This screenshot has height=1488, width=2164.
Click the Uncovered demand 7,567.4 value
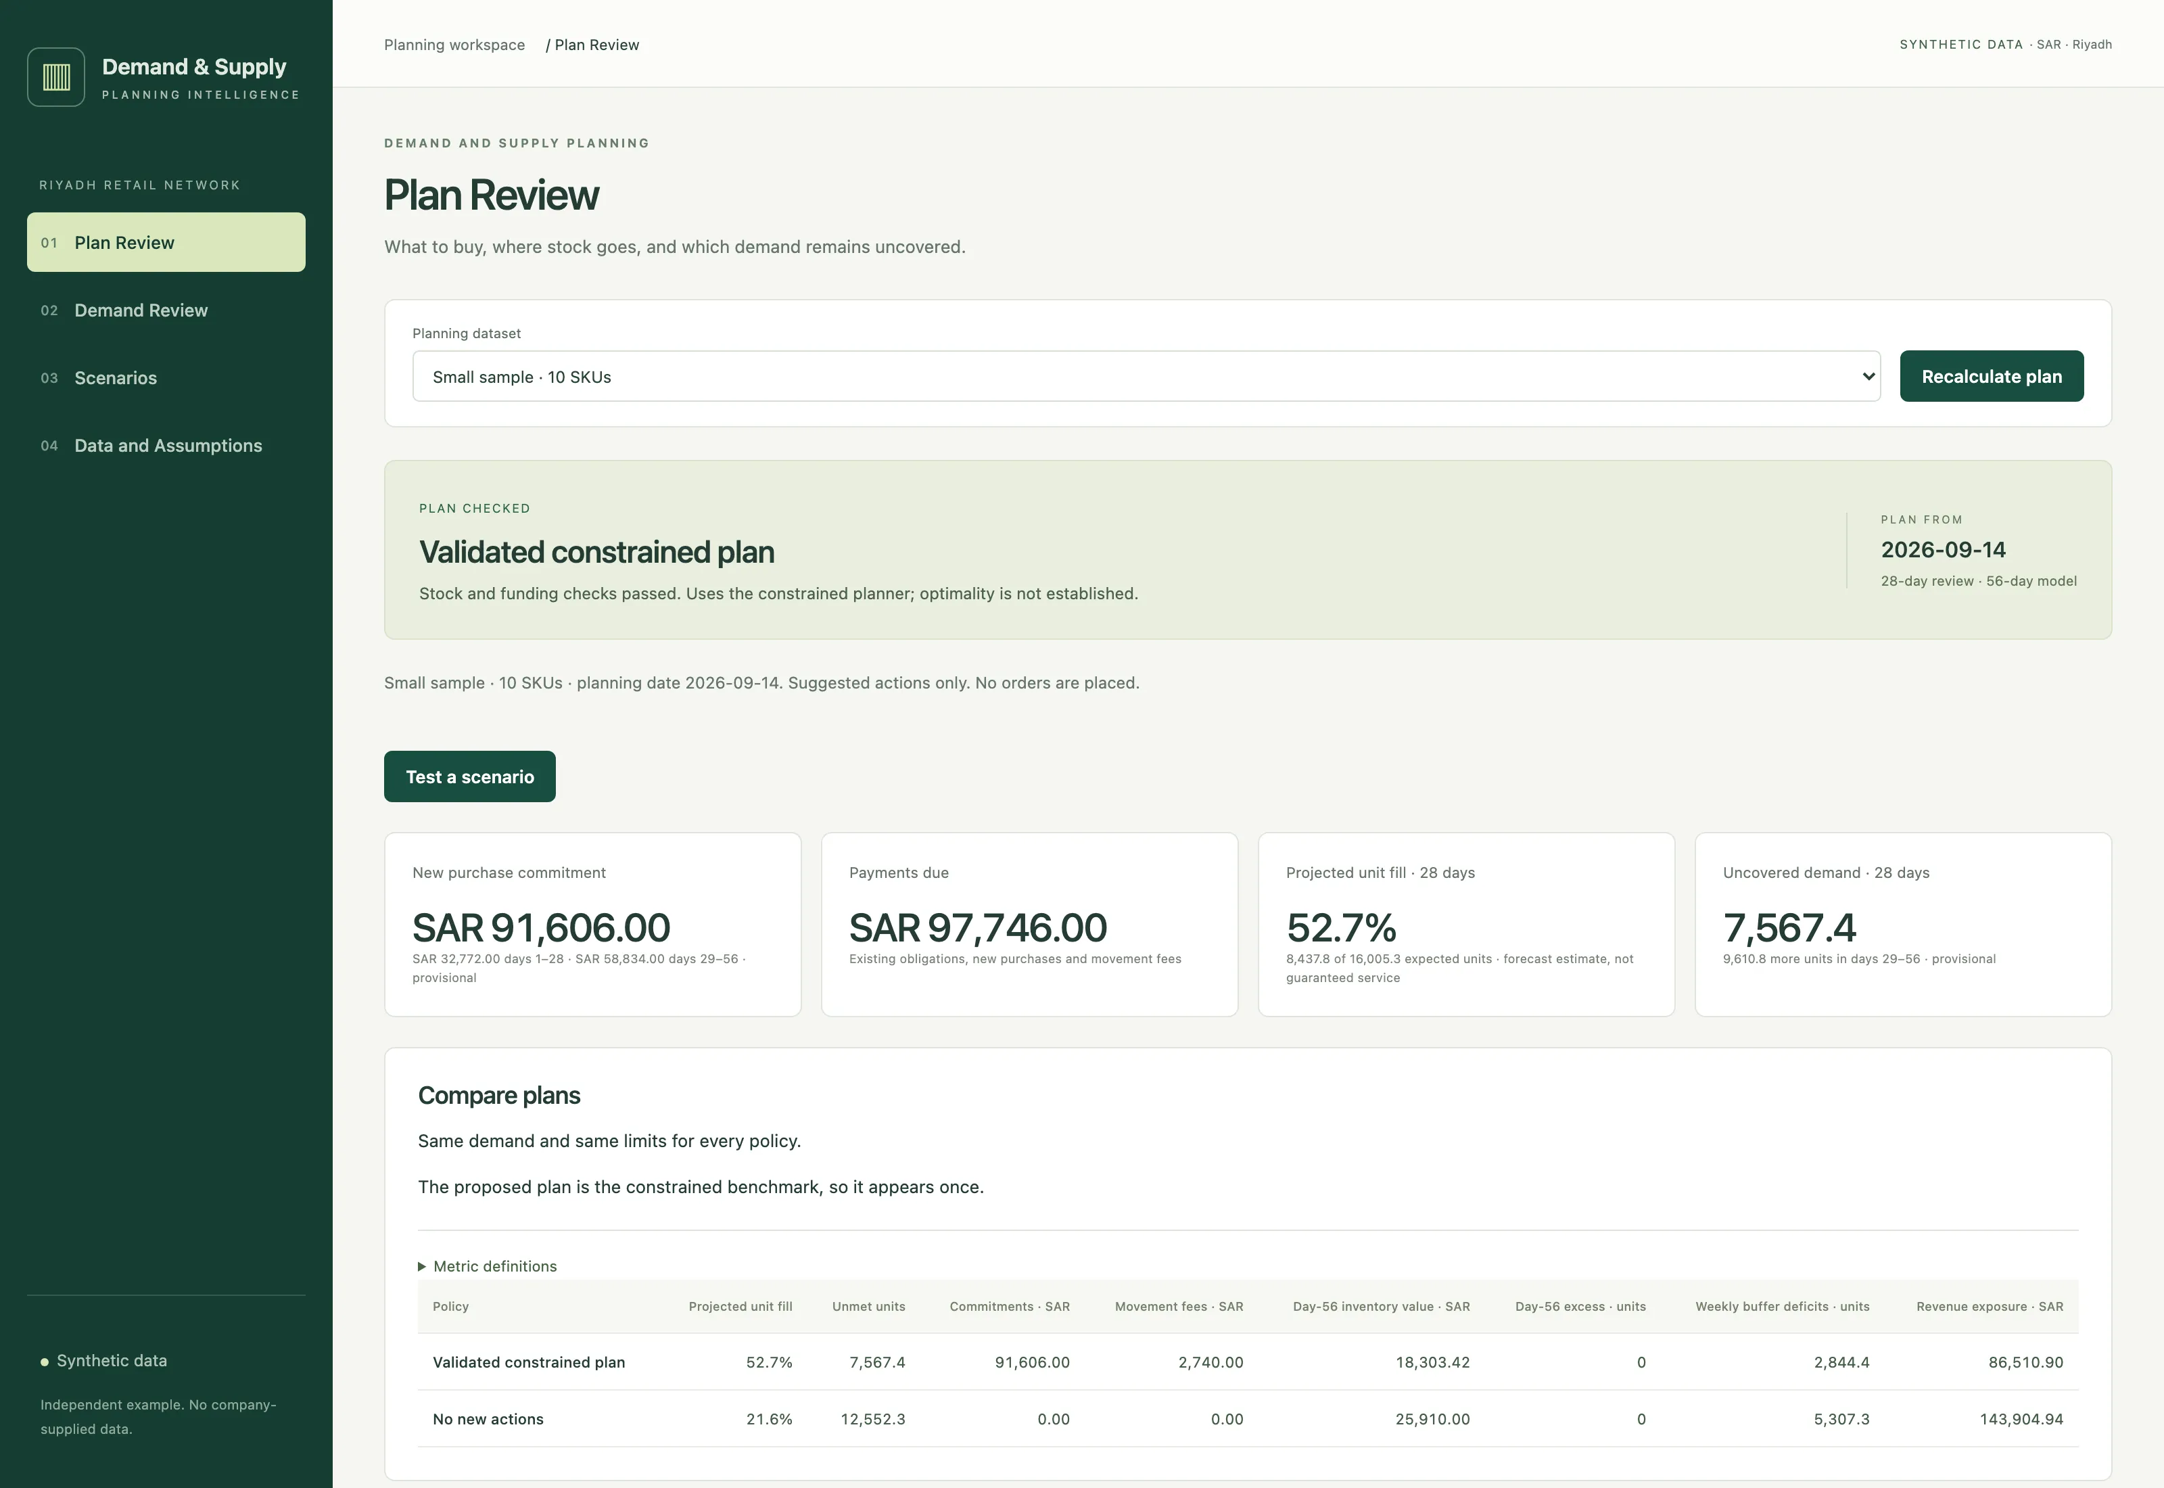pos(1789,928)
